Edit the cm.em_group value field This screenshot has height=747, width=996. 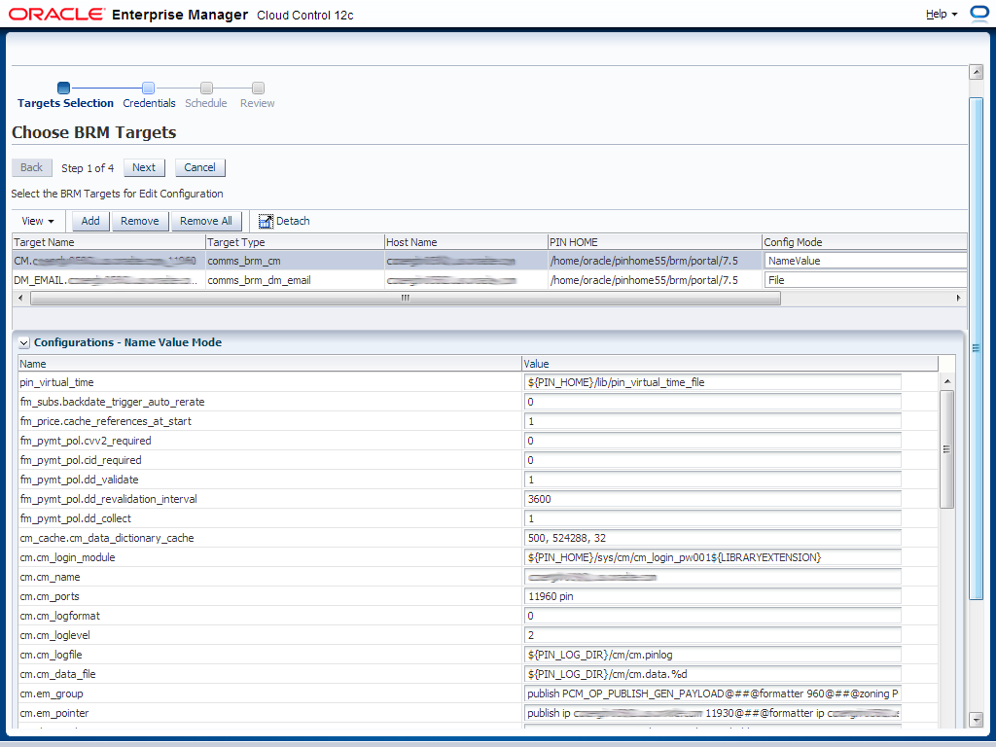click(x=713, y=694)
